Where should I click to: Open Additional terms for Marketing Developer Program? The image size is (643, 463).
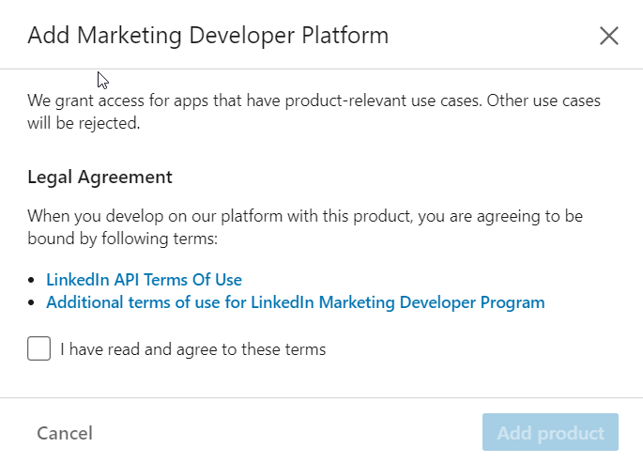coord(296,302)
